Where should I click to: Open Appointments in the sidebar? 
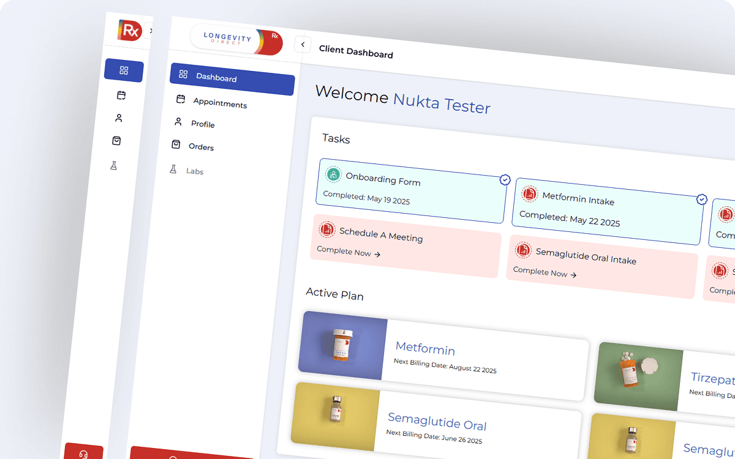219,103
